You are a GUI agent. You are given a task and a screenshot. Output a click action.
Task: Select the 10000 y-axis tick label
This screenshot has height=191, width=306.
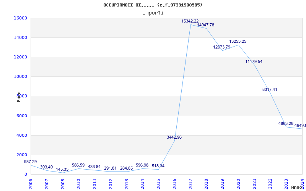pyautogui.click(x=20, y=77)
